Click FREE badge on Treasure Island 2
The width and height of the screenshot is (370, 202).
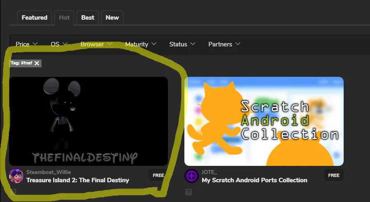coord(158,175)
